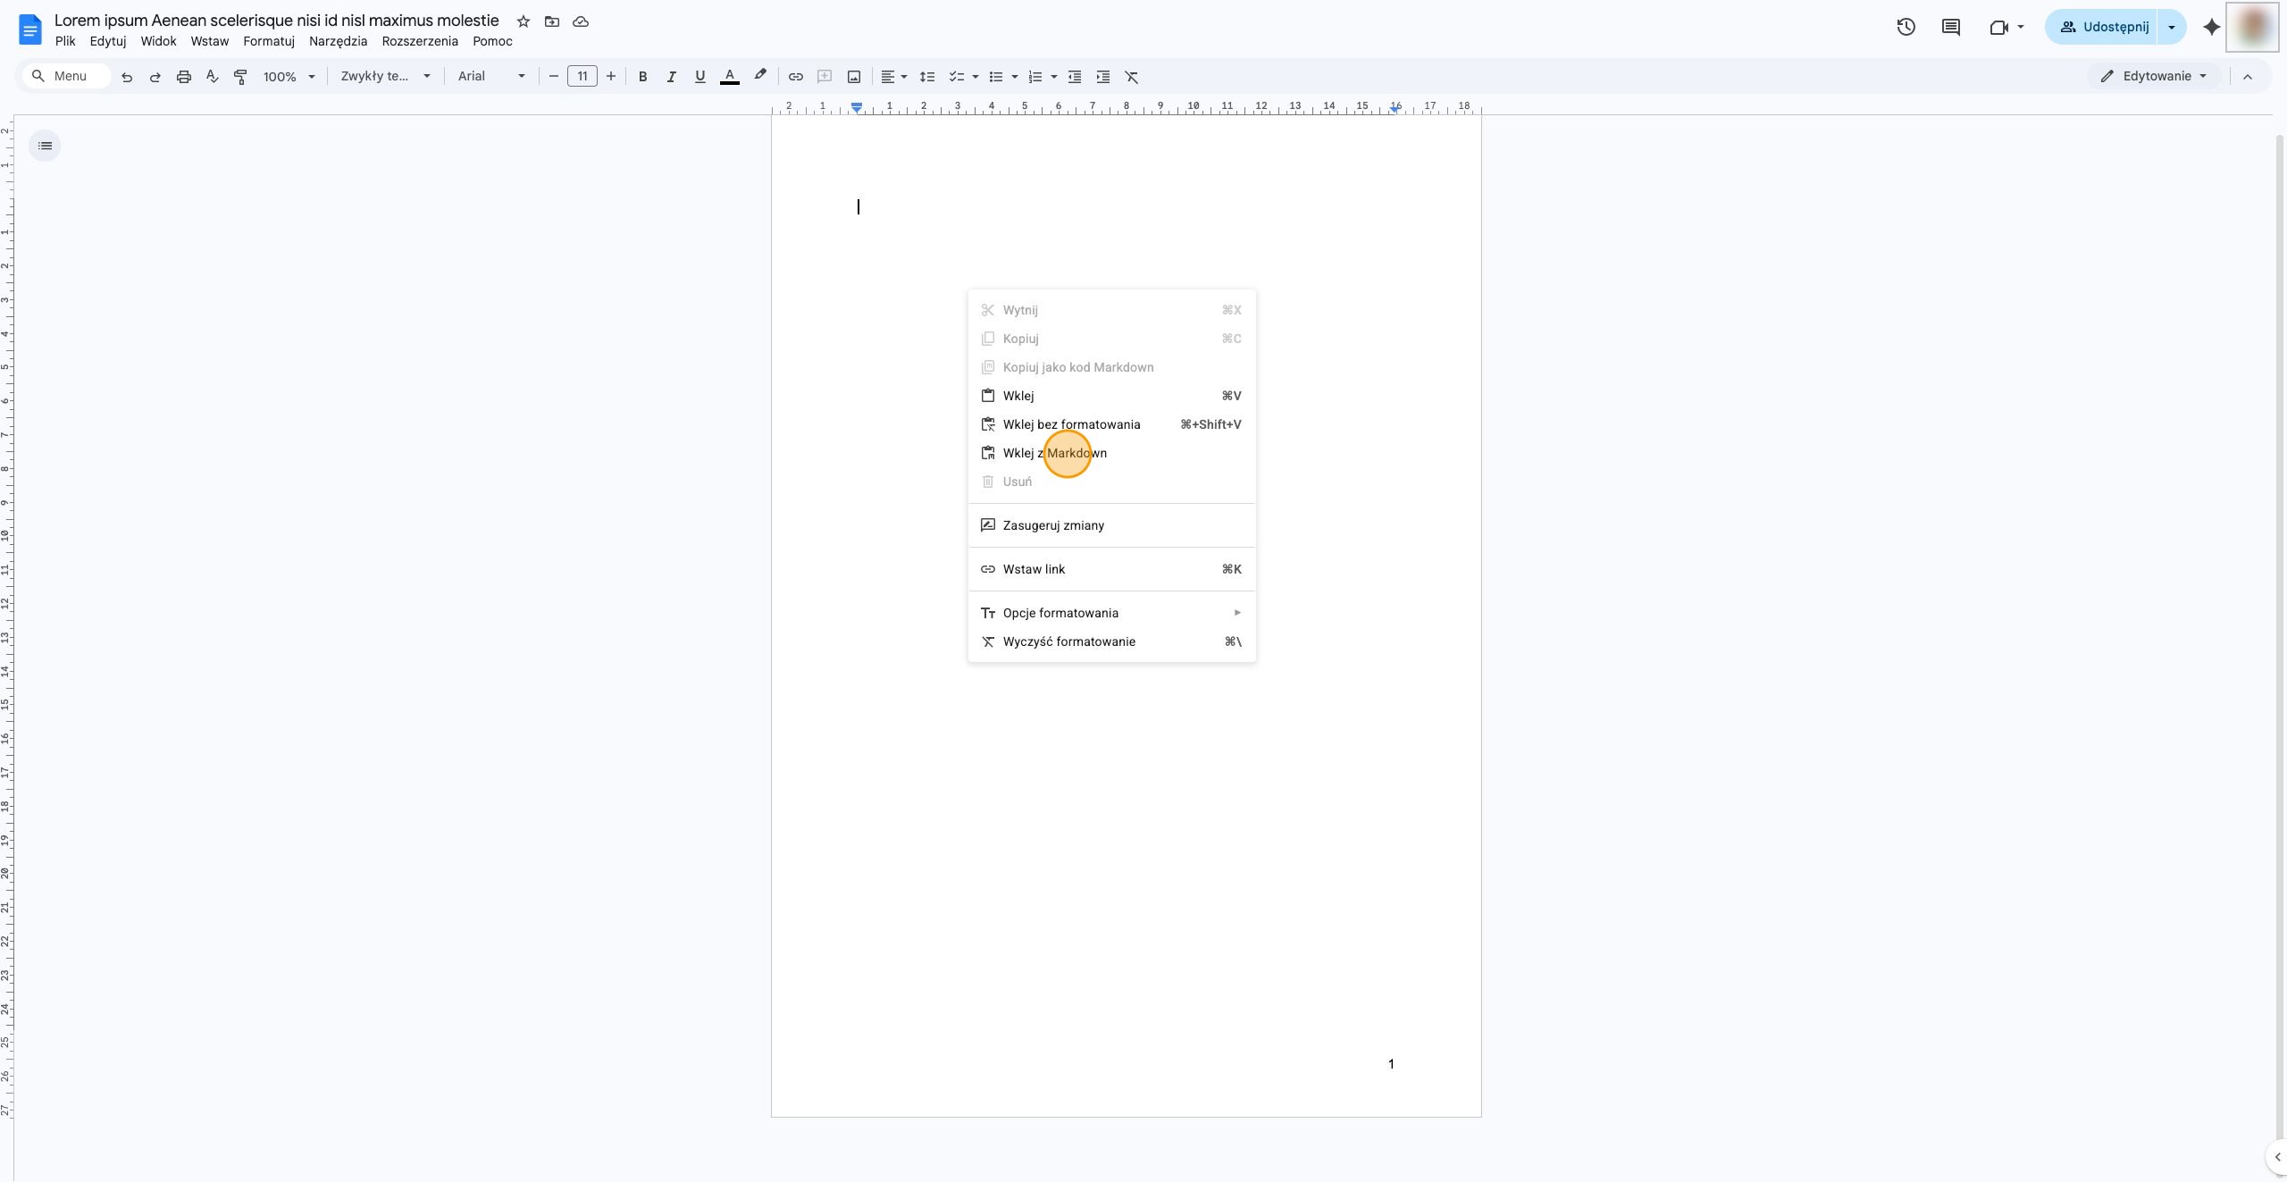2287x1182 pixels.
Task: Open the Edytowanie mode dropdown
Action: click(2154, 77)
